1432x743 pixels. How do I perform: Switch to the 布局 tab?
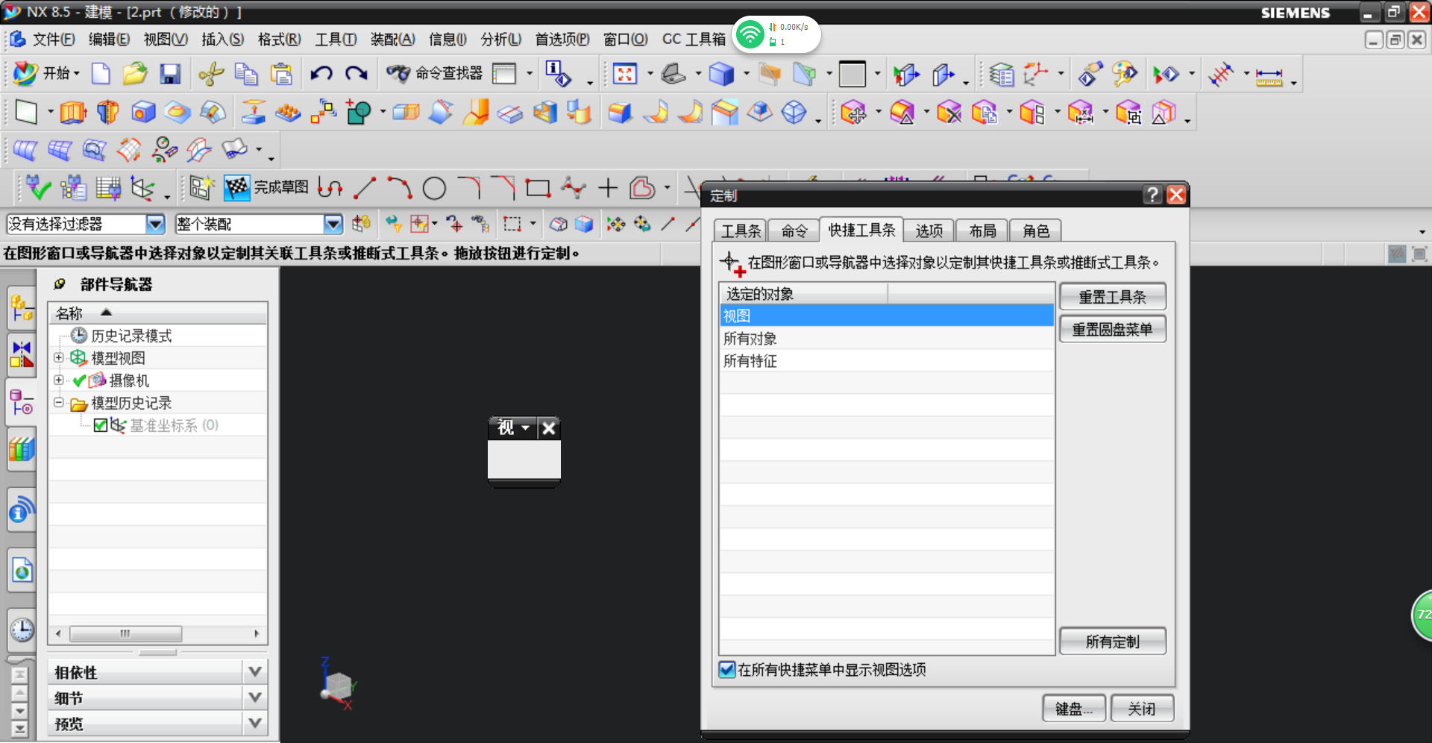coord(982,231)
